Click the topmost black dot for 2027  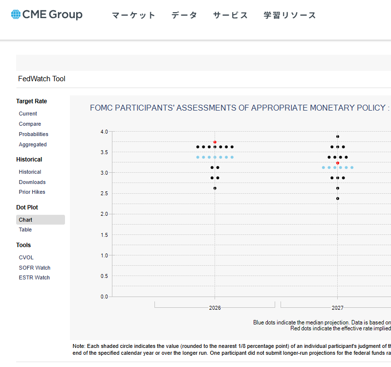(x=338, y=137)
